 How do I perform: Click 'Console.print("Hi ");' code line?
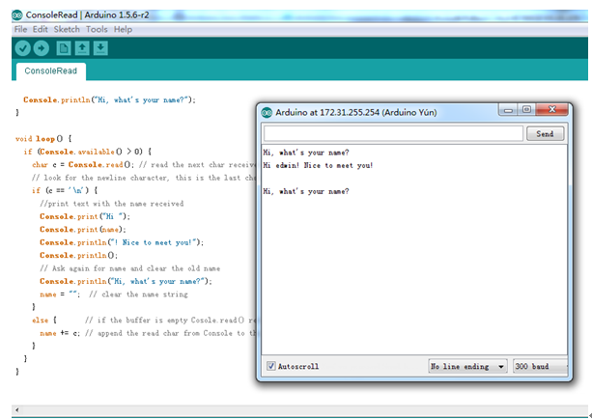pos(85,216)
